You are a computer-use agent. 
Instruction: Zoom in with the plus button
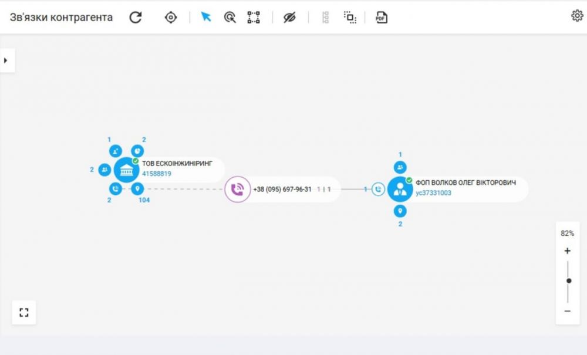click(x=567, y=251)
